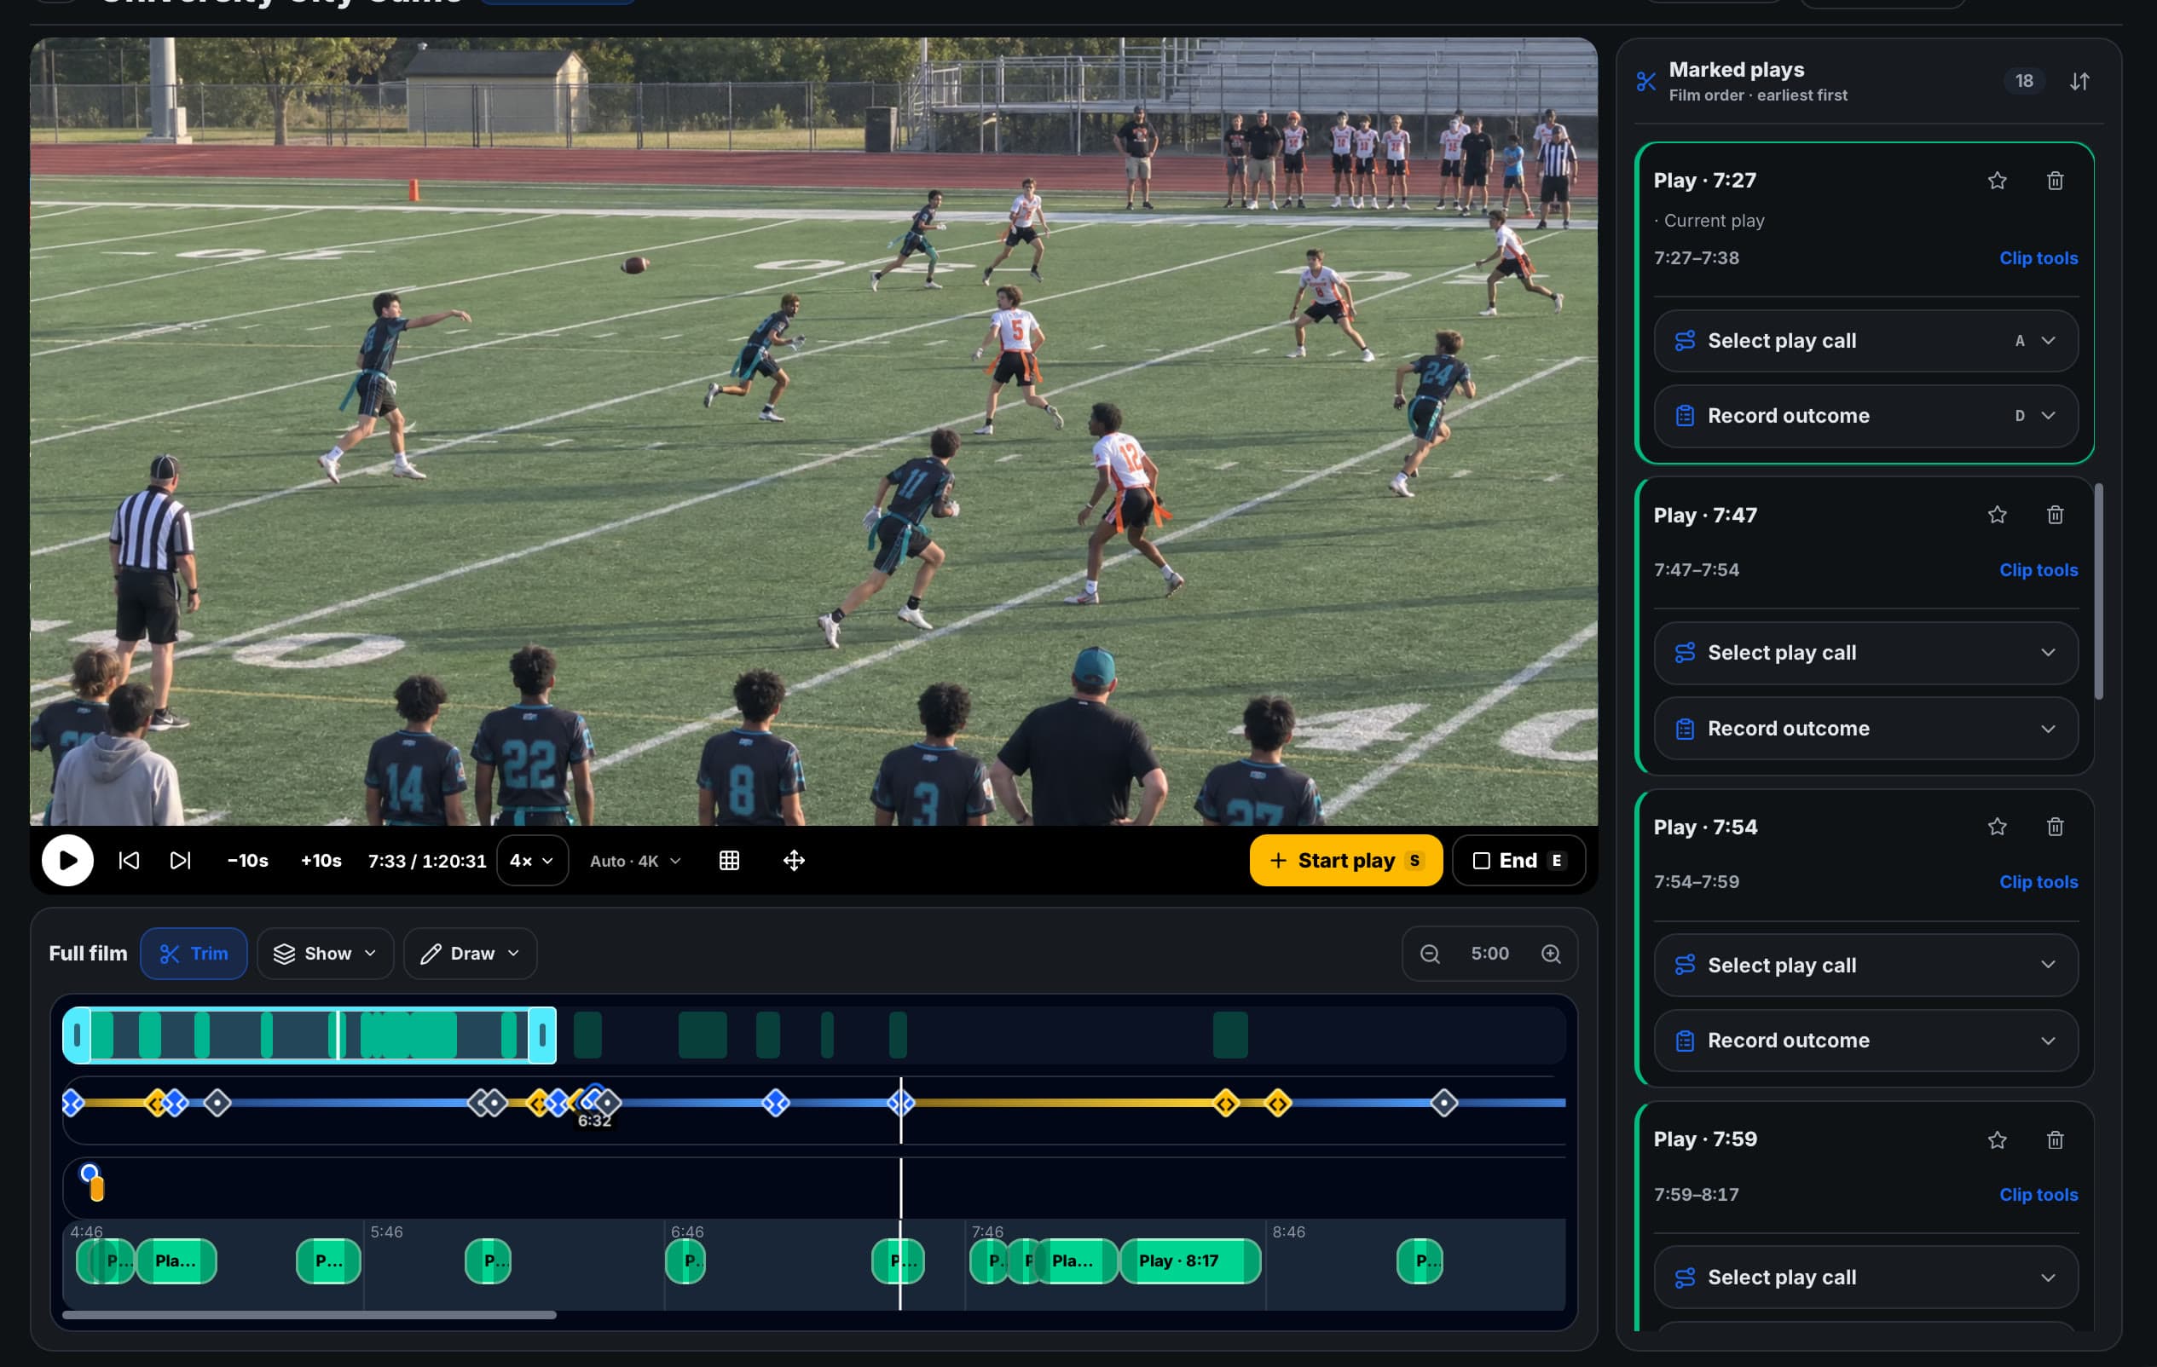
Task: Delete the Play · 7:54 card
Action: tap(2055, 827)
